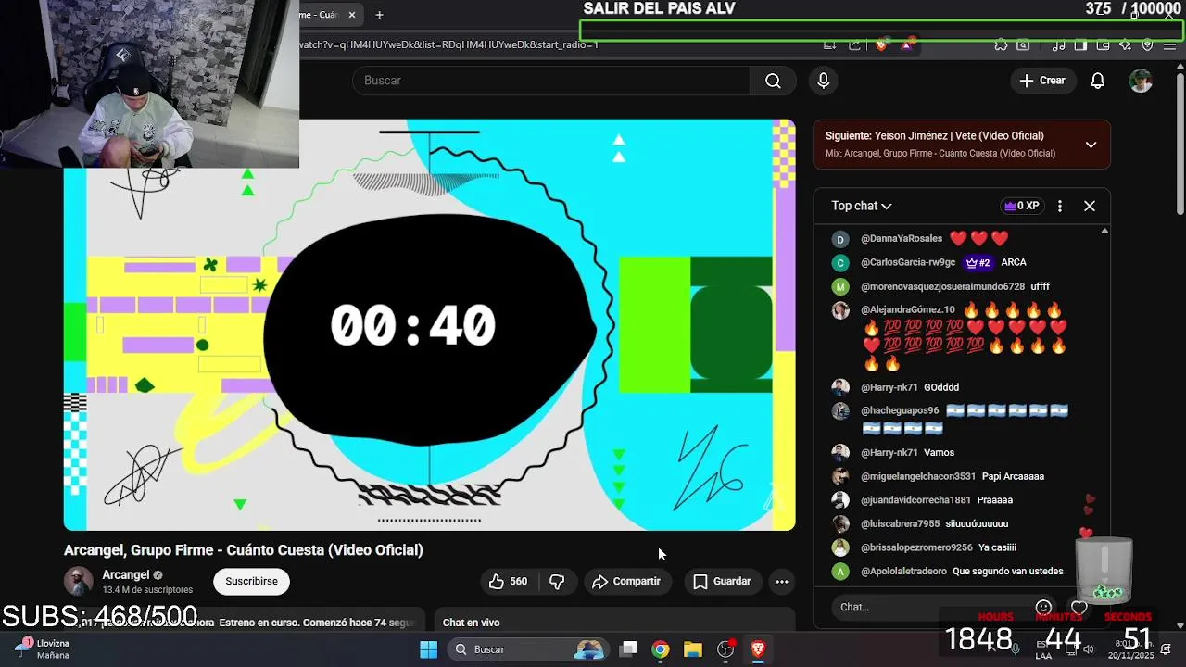Click the install app icon in address bar
Screen dimensions: 1186x667
click(x=829, y=44)
